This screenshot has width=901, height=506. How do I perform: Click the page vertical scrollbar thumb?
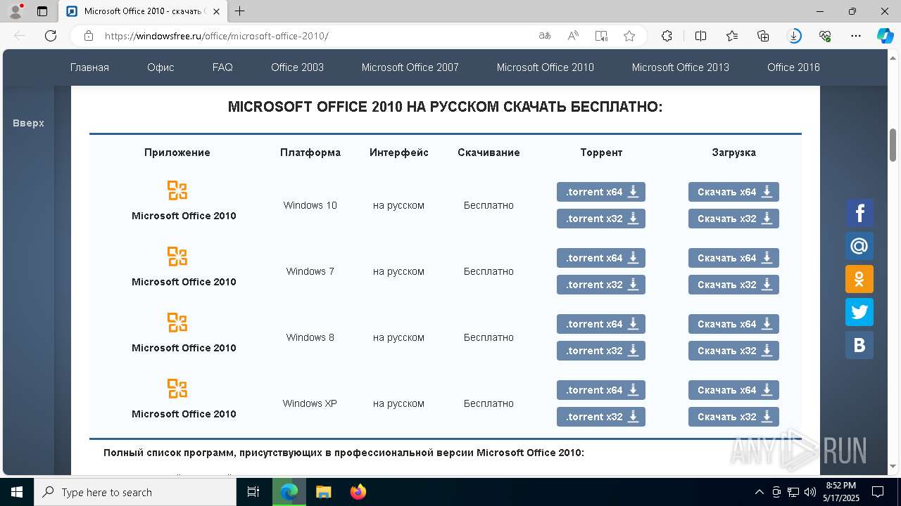(x=893, y=145)
